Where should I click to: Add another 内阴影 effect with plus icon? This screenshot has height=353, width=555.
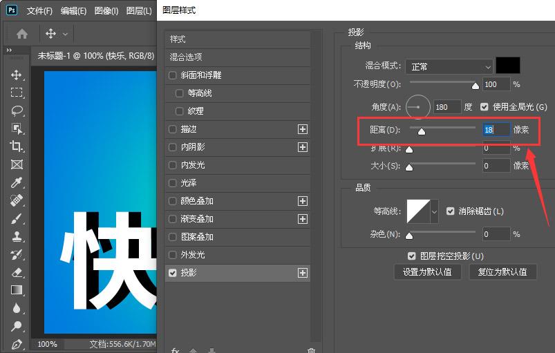[302, 147]
